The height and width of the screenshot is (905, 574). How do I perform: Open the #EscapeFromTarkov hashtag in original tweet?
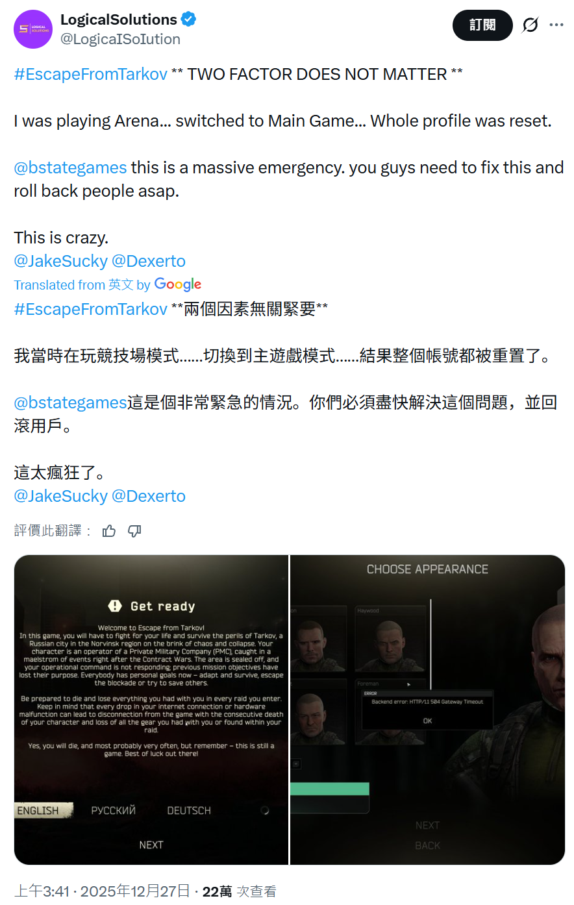[91, 74]
